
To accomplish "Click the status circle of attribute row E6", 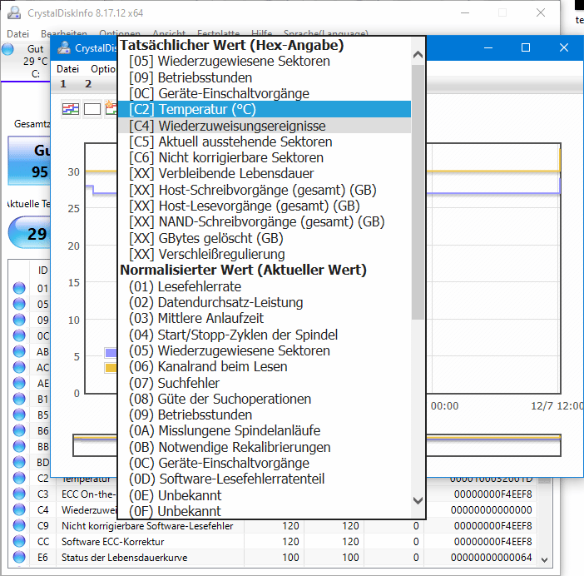I will pos(19,557).
